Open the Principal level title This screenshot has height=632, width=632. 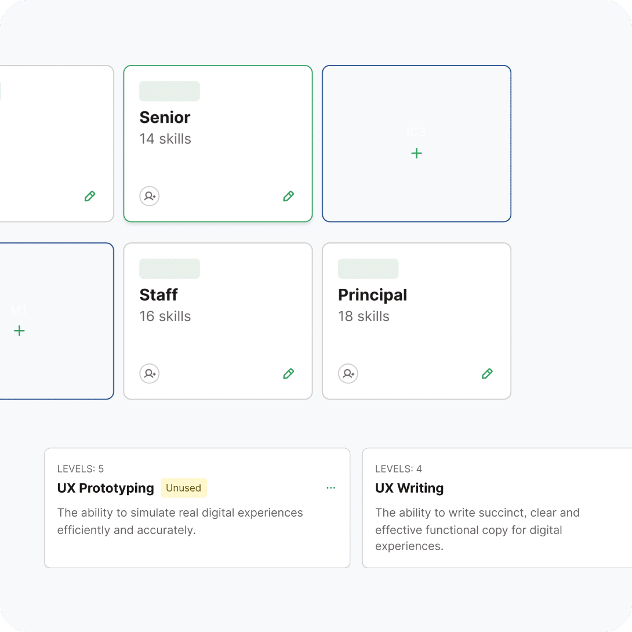coord(372,295)
